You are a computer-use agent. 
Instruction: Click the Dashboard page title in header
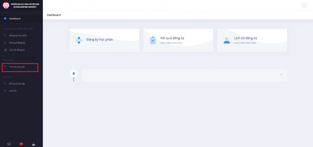point(54,15)
